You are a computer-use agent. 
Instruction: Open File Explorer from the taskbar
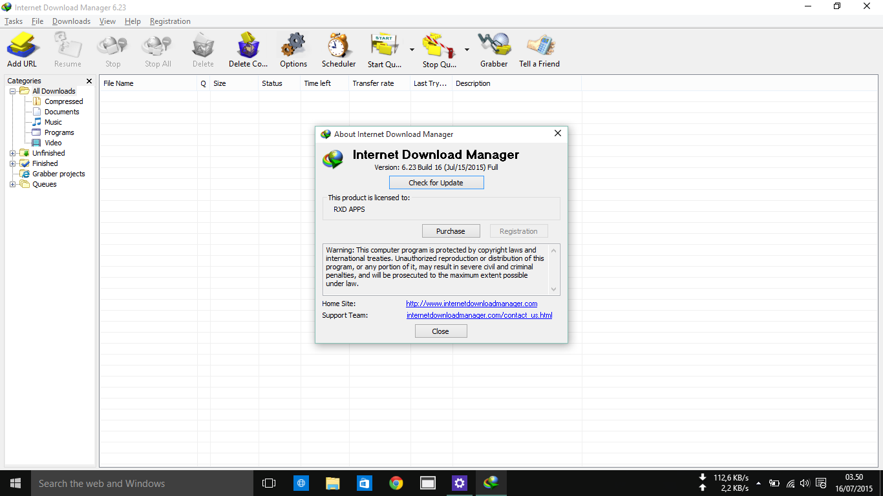(x=332, y=483)
